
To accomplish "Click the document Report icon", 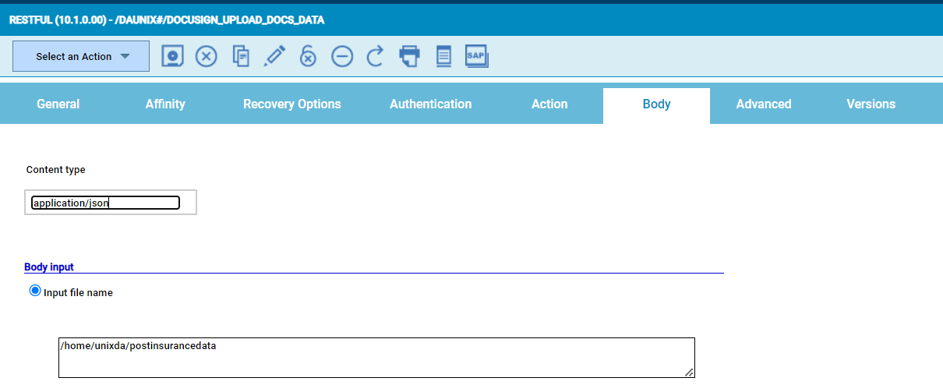I will [x=443, y=56].
